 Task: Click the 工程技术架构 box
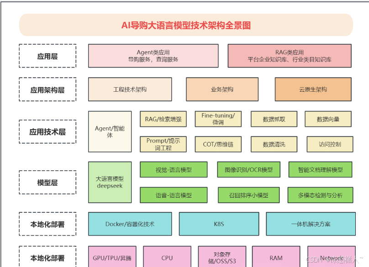point(131,89)
